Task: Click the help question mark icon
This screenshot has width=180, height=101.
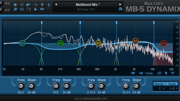Action: [42, 5]
